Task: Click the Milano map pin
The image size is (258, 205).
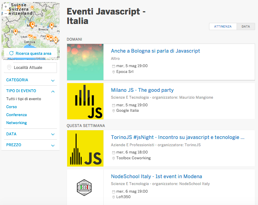Action: (x=32, y=25)
